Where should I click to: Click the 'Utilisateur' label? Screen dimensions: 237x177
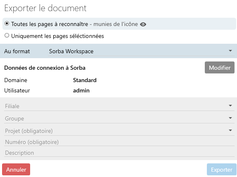[x=17, y=90]
